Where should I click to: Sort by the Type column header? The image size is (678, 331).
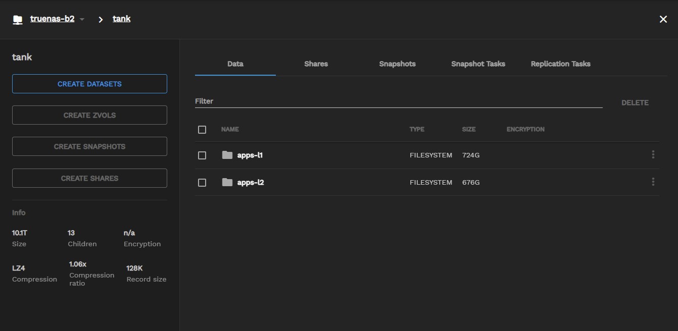point(417,129)
